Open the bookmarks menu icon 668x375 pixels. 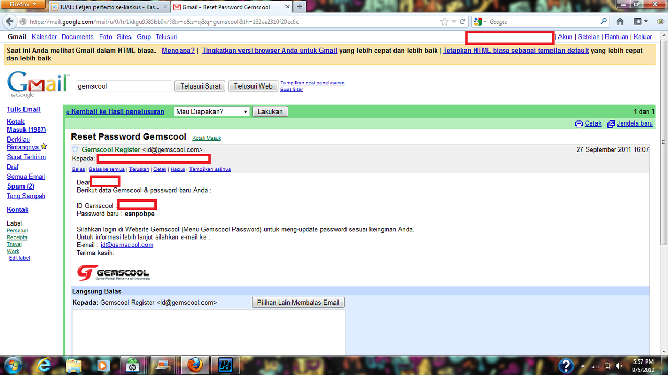click(x=640, y=22)
